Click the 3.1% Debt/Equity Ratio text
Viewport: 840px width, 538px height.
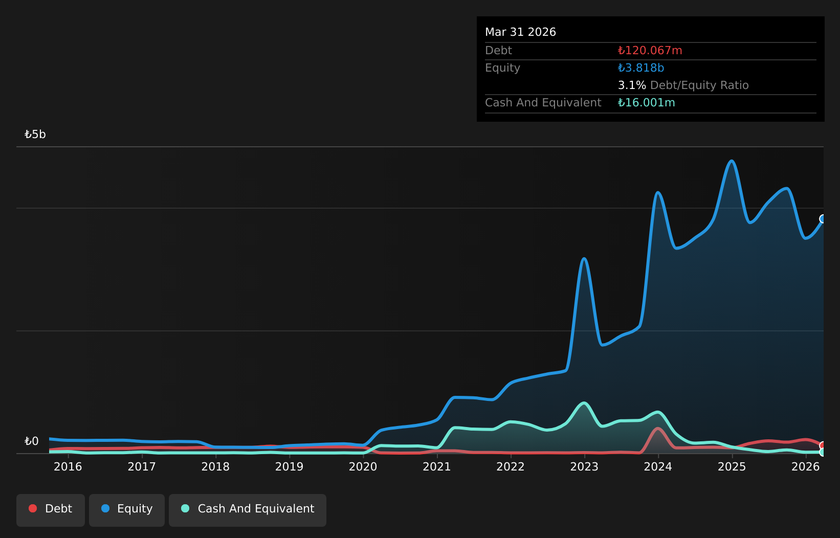pyautogui.click(x=683, y=85)
